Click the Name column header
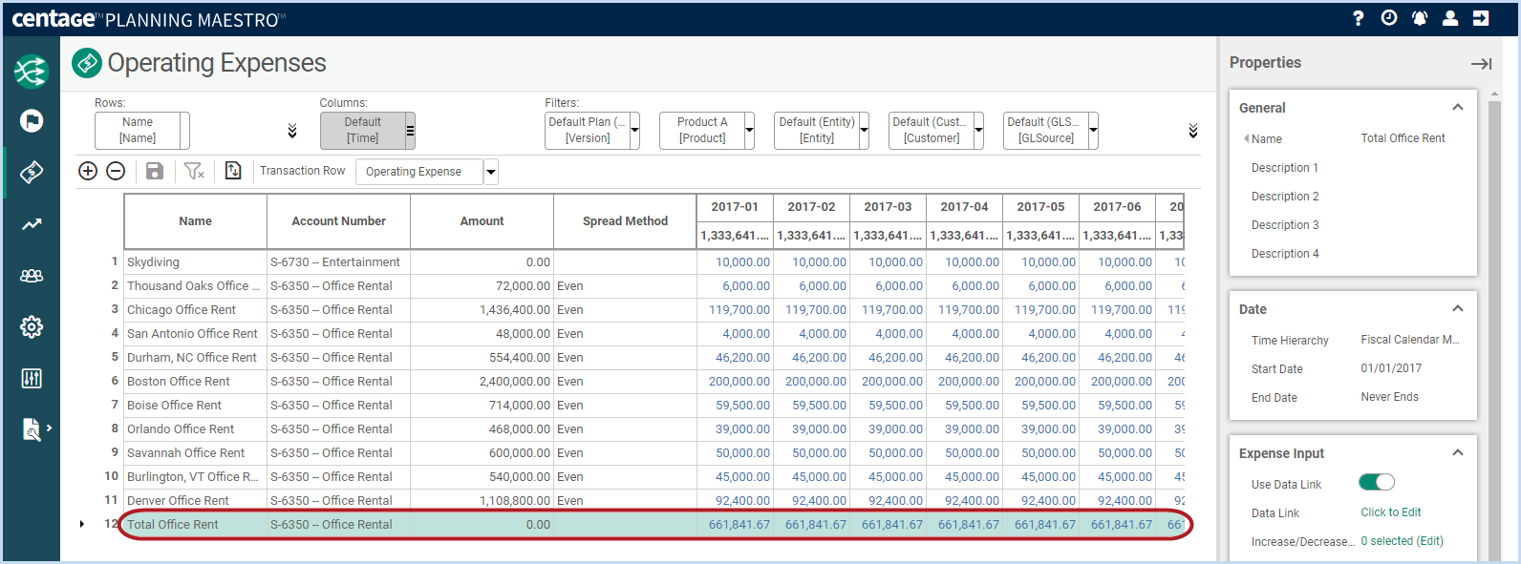 point(196,221)
